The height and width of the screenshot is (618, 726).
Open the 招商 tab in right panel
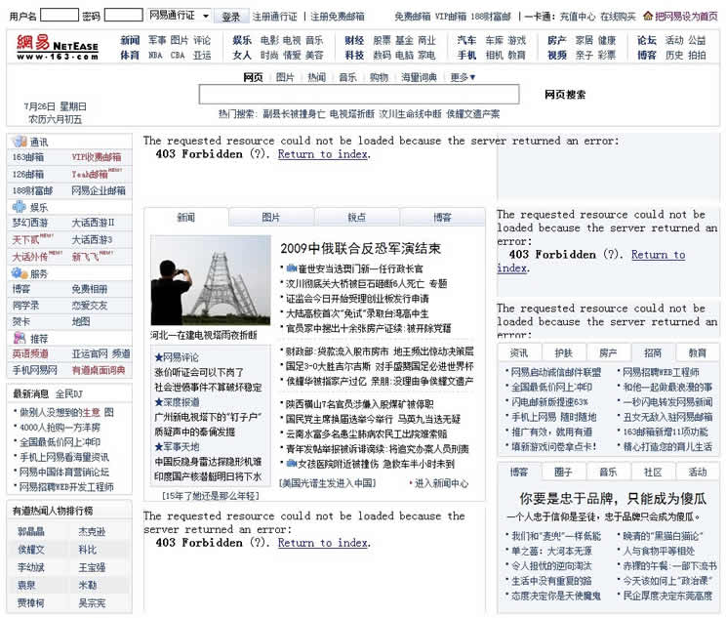tap(653, 353)
